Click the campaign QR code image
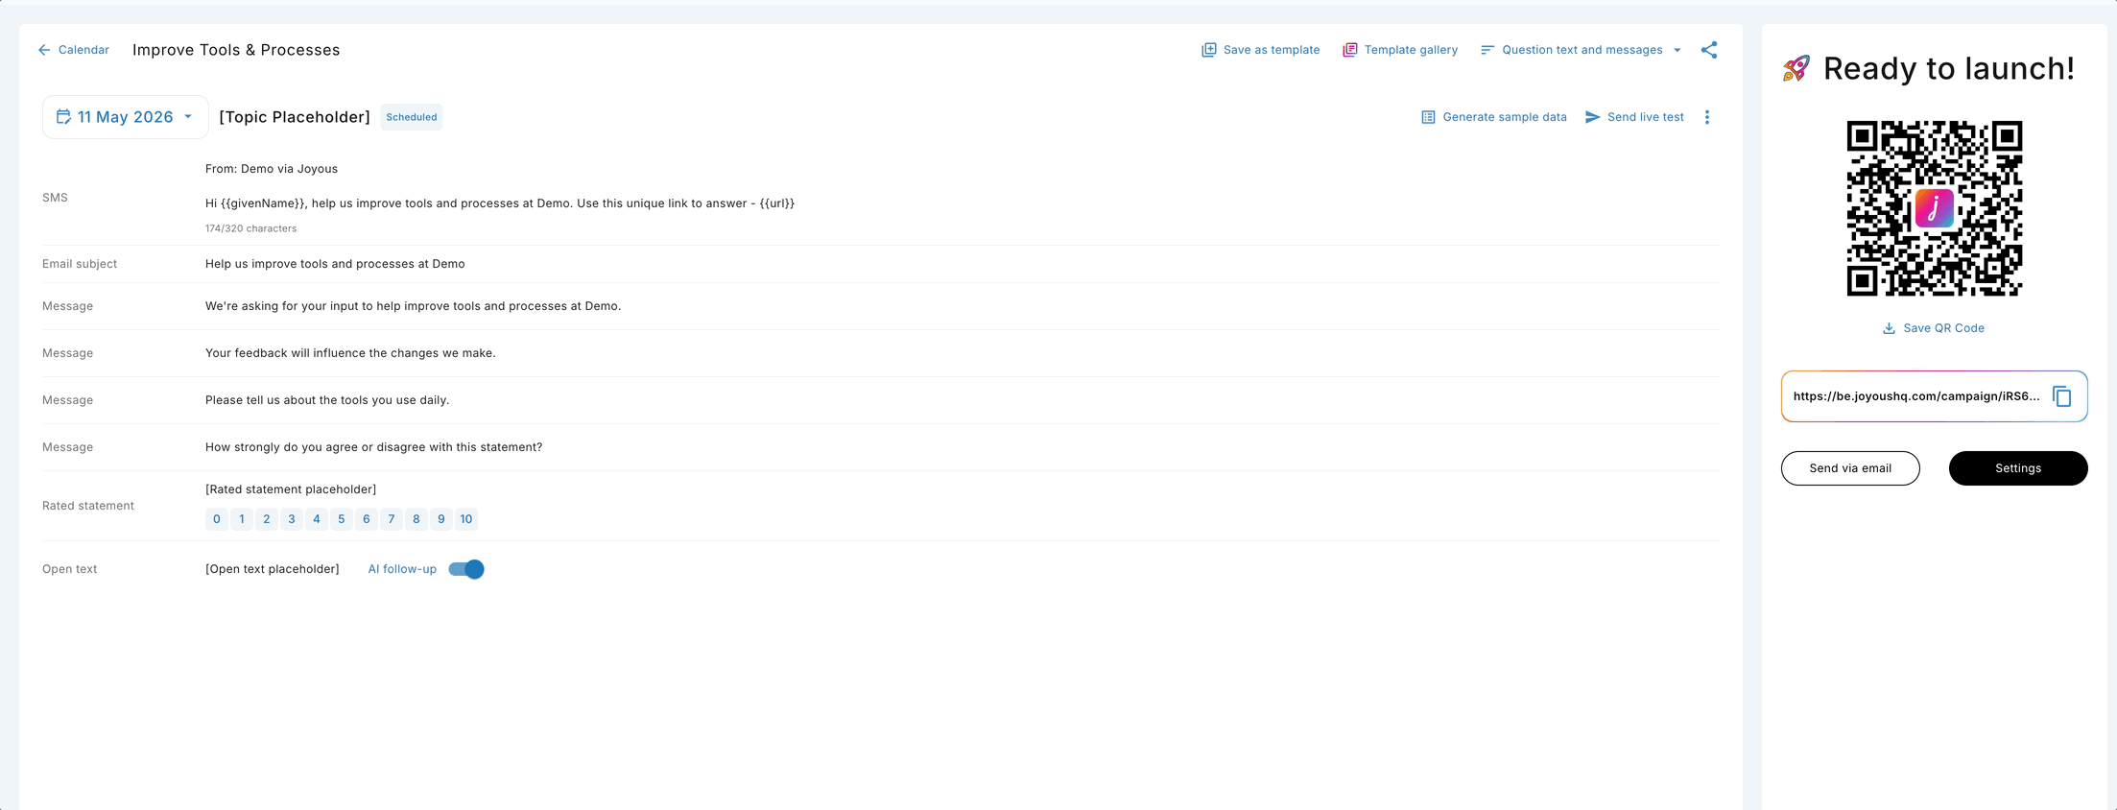This screenshot has width=2117, height=810. [1935, 208]
